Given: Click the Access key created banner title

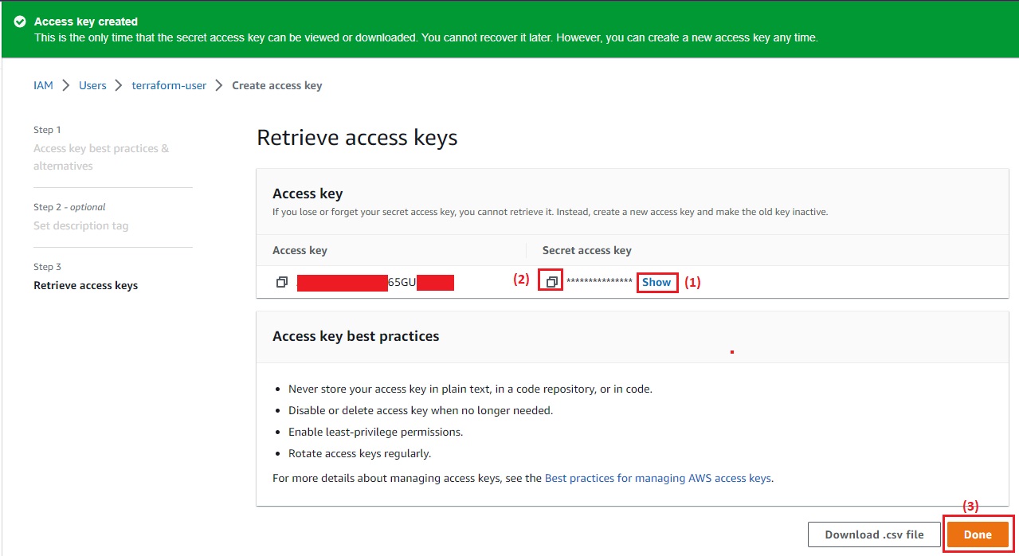Looking at the screenshot, I should pyautogui.click(x=86, y=22).
